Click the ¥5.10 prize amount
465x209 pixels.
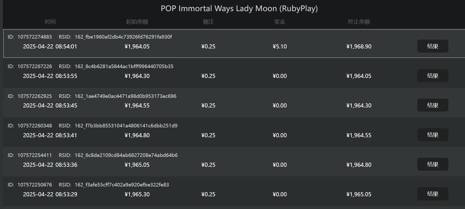tap(279, 46)
